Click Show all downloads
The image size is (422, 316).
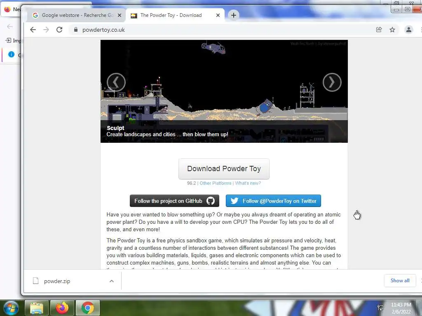coord(400,281)
